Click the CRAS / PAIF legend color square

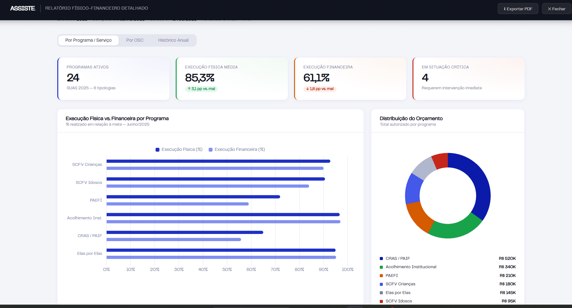(381, 259)
